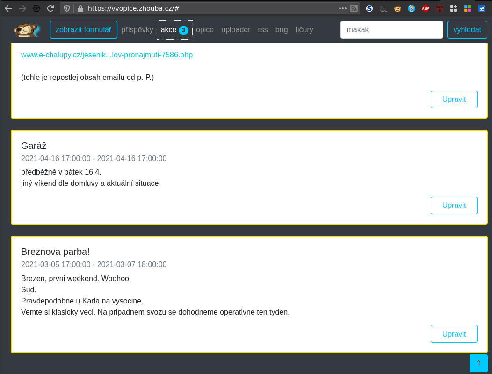Focus the makak search input field

391,30
